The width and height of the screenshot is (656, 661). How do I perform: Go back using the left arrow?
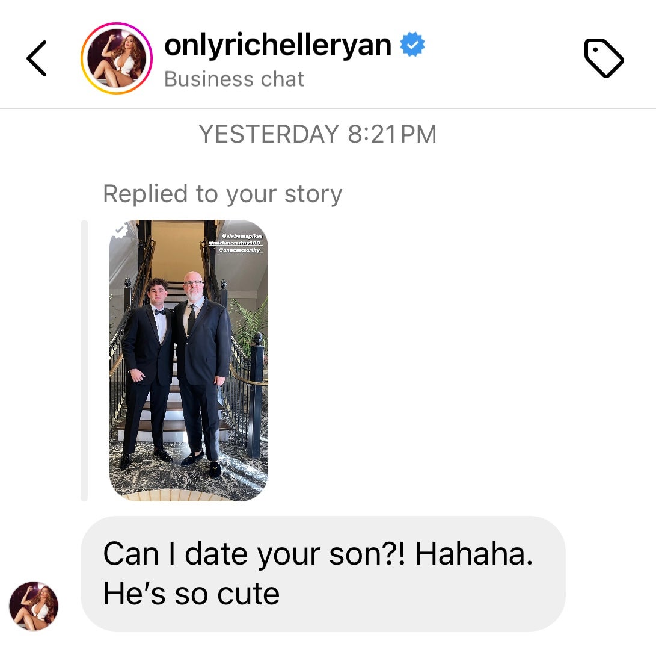tap(37, 58)
